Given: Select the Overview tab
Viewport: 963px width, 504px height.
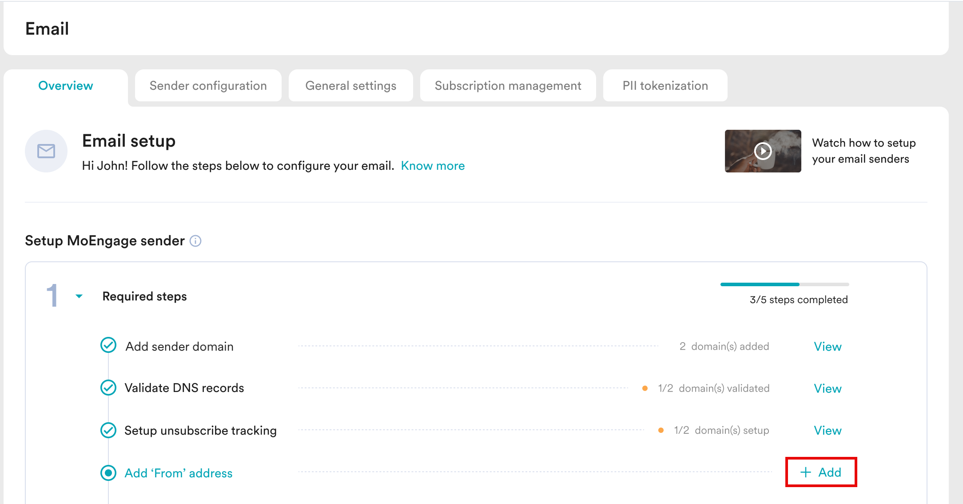Looking at the screenshot, I should (66, 86).
